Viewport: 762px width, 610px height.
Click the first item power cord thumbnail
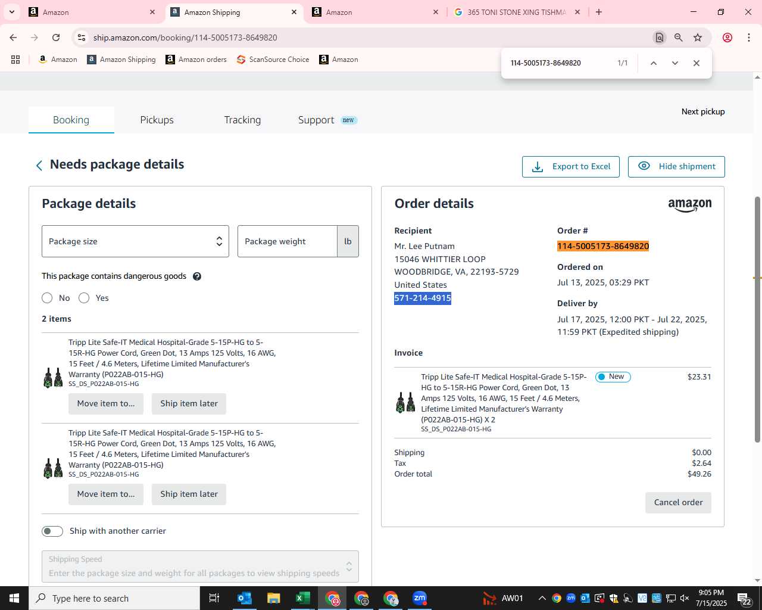[53, 378]
